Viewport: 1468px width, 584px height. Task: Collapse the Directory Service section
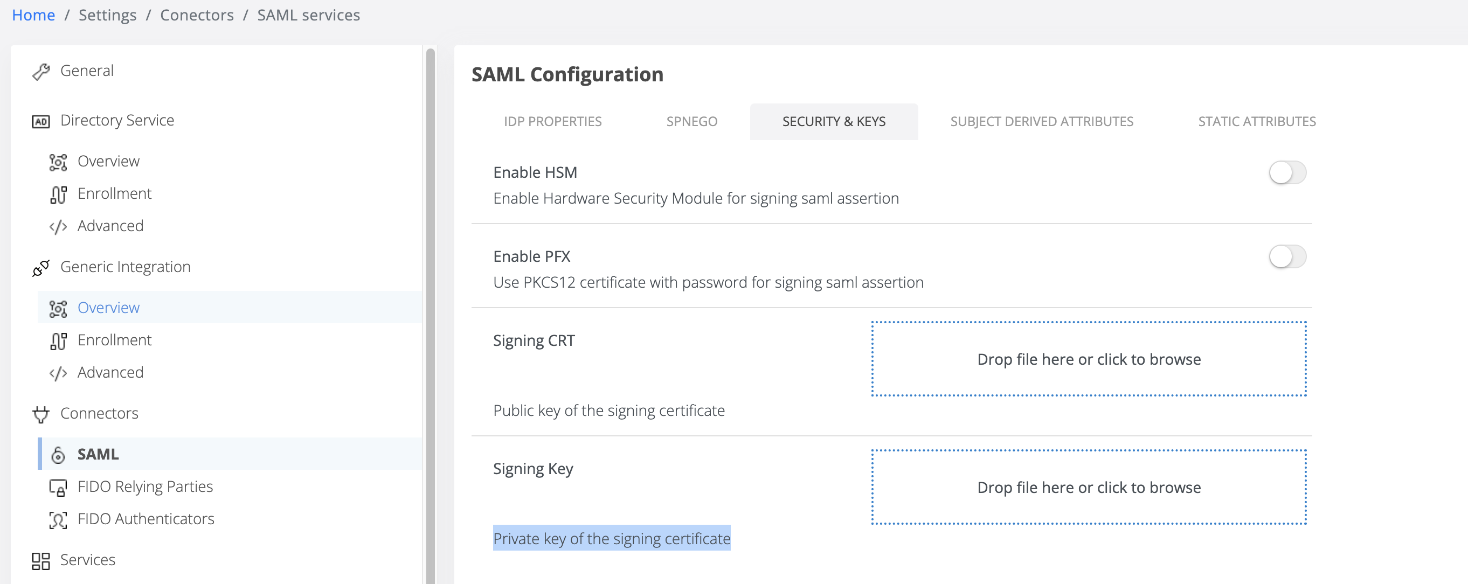tap(117, 120)
